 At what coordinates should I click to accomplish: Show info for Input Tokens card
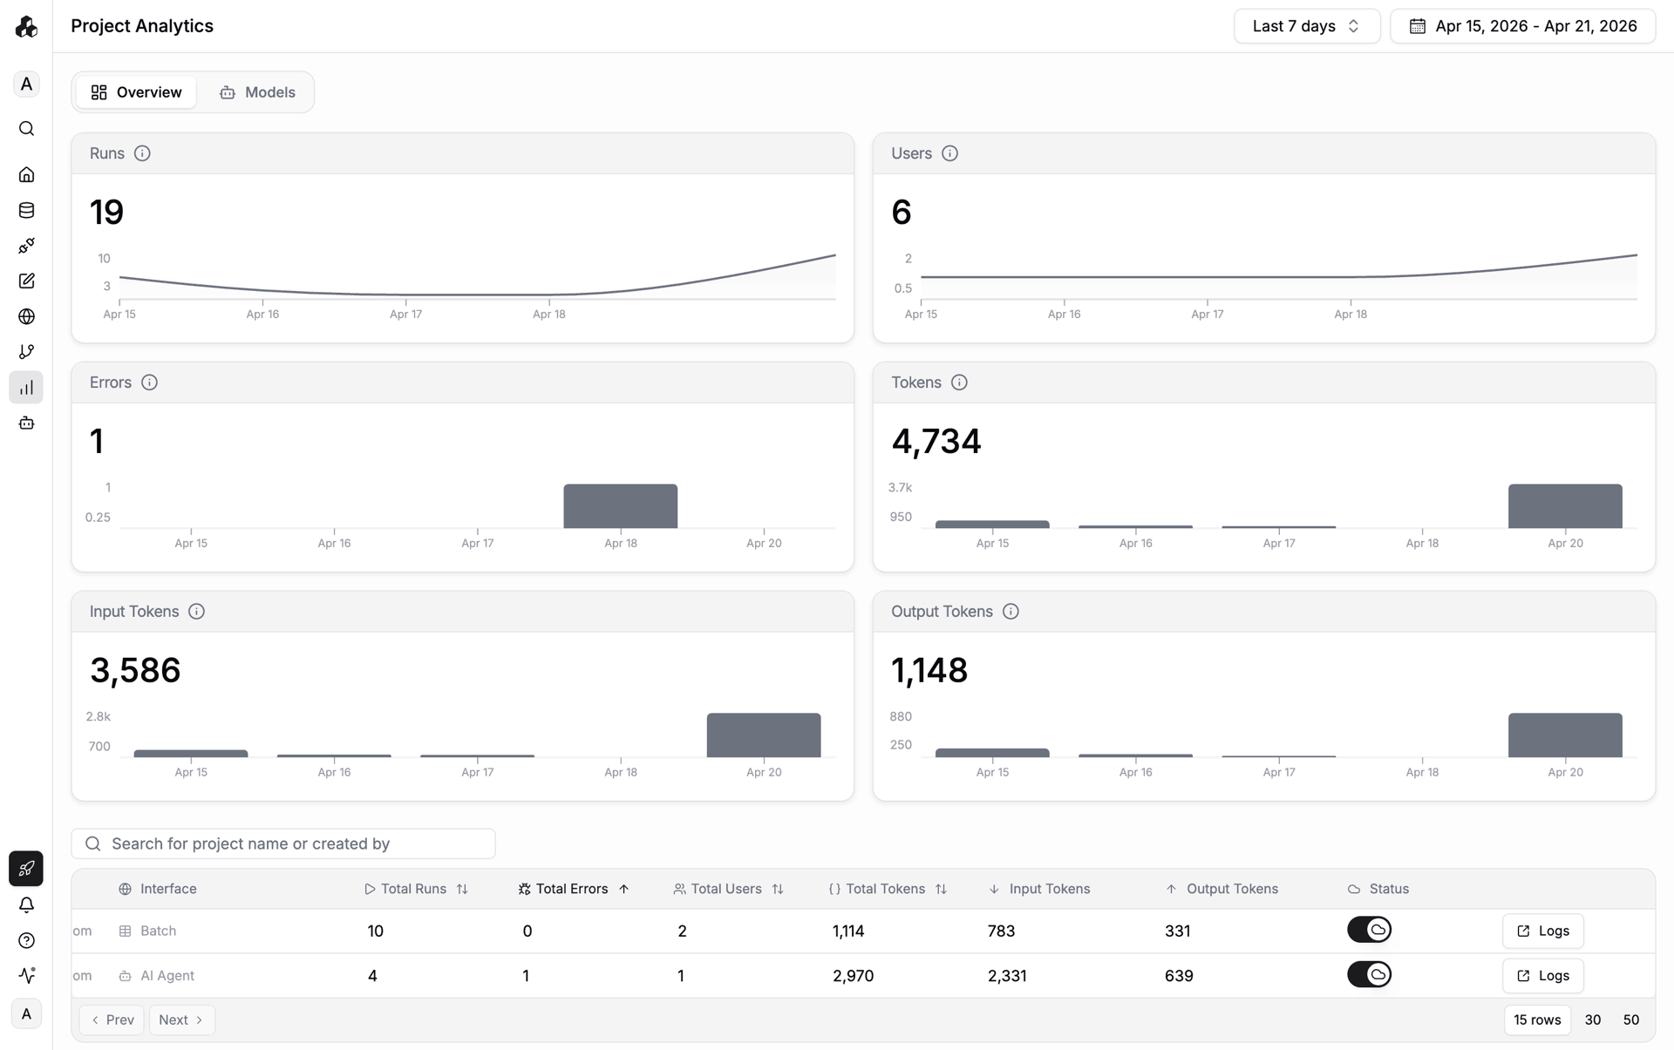click(x=196, y=612)
